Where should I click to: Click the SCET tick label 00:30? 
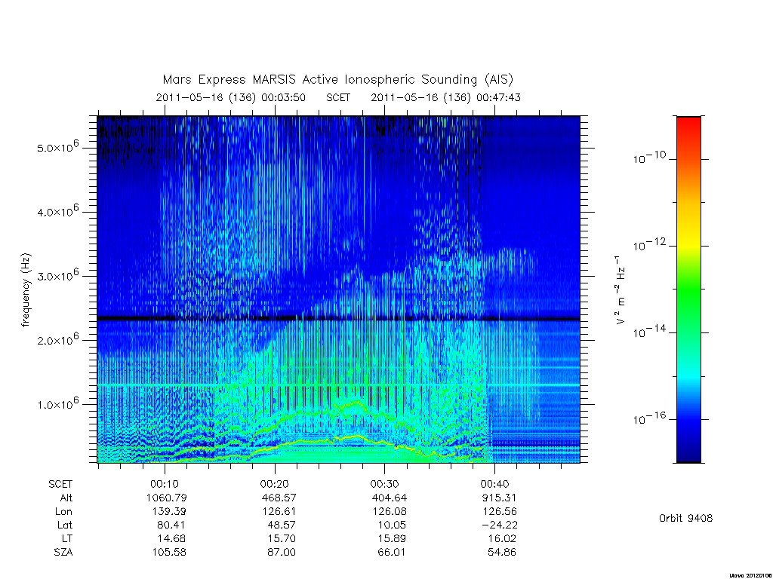tap(384, 484)
